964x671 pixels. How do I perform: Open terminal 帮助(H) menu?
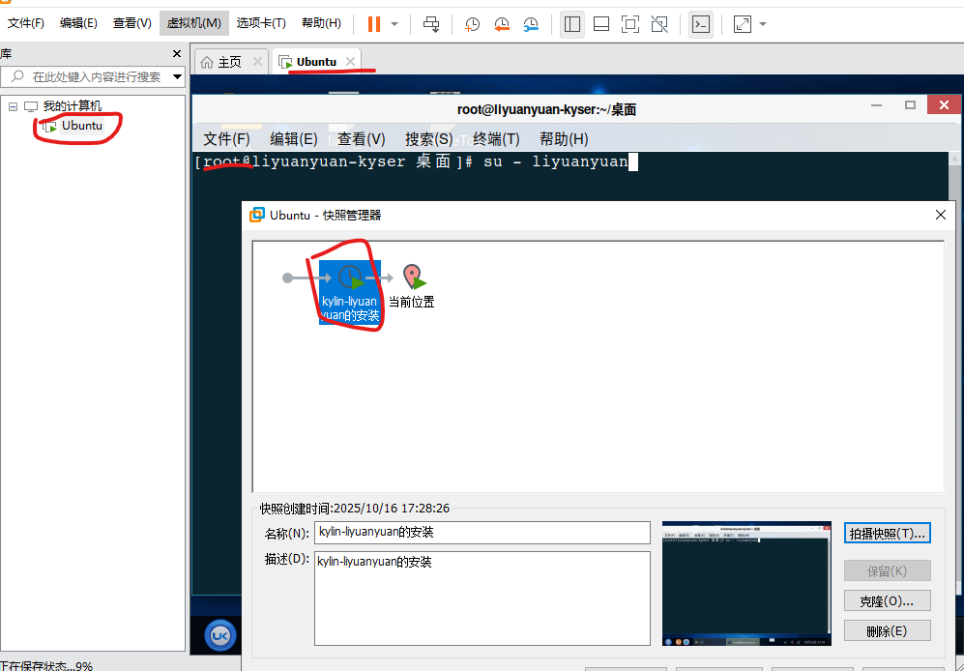[564, 139]
